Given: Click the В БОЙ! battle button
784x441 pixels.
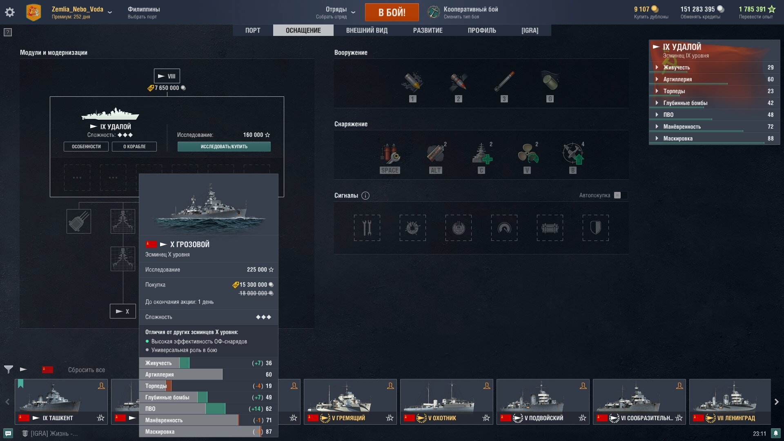Looking at the screenshot, I should [x=392, y=12].
